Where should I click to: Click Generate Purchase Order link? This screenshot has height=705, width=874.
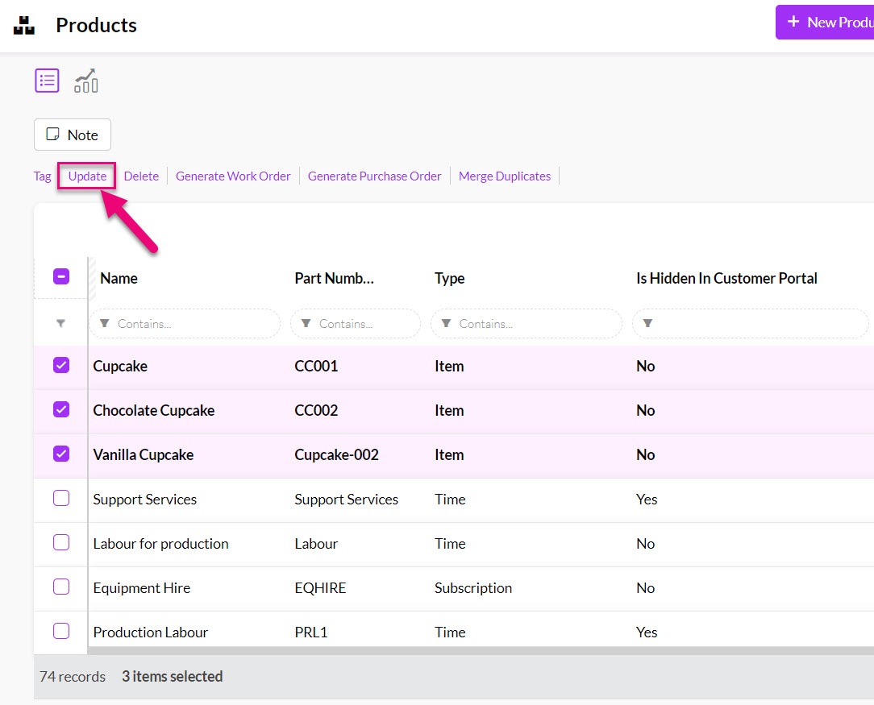pos(375,176)
